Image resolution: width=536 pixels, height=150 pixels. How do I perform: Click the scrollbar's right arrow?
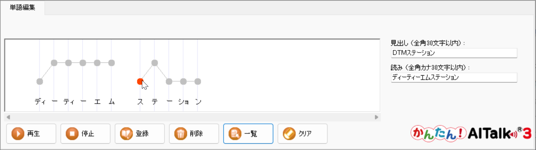click(376, 117)
